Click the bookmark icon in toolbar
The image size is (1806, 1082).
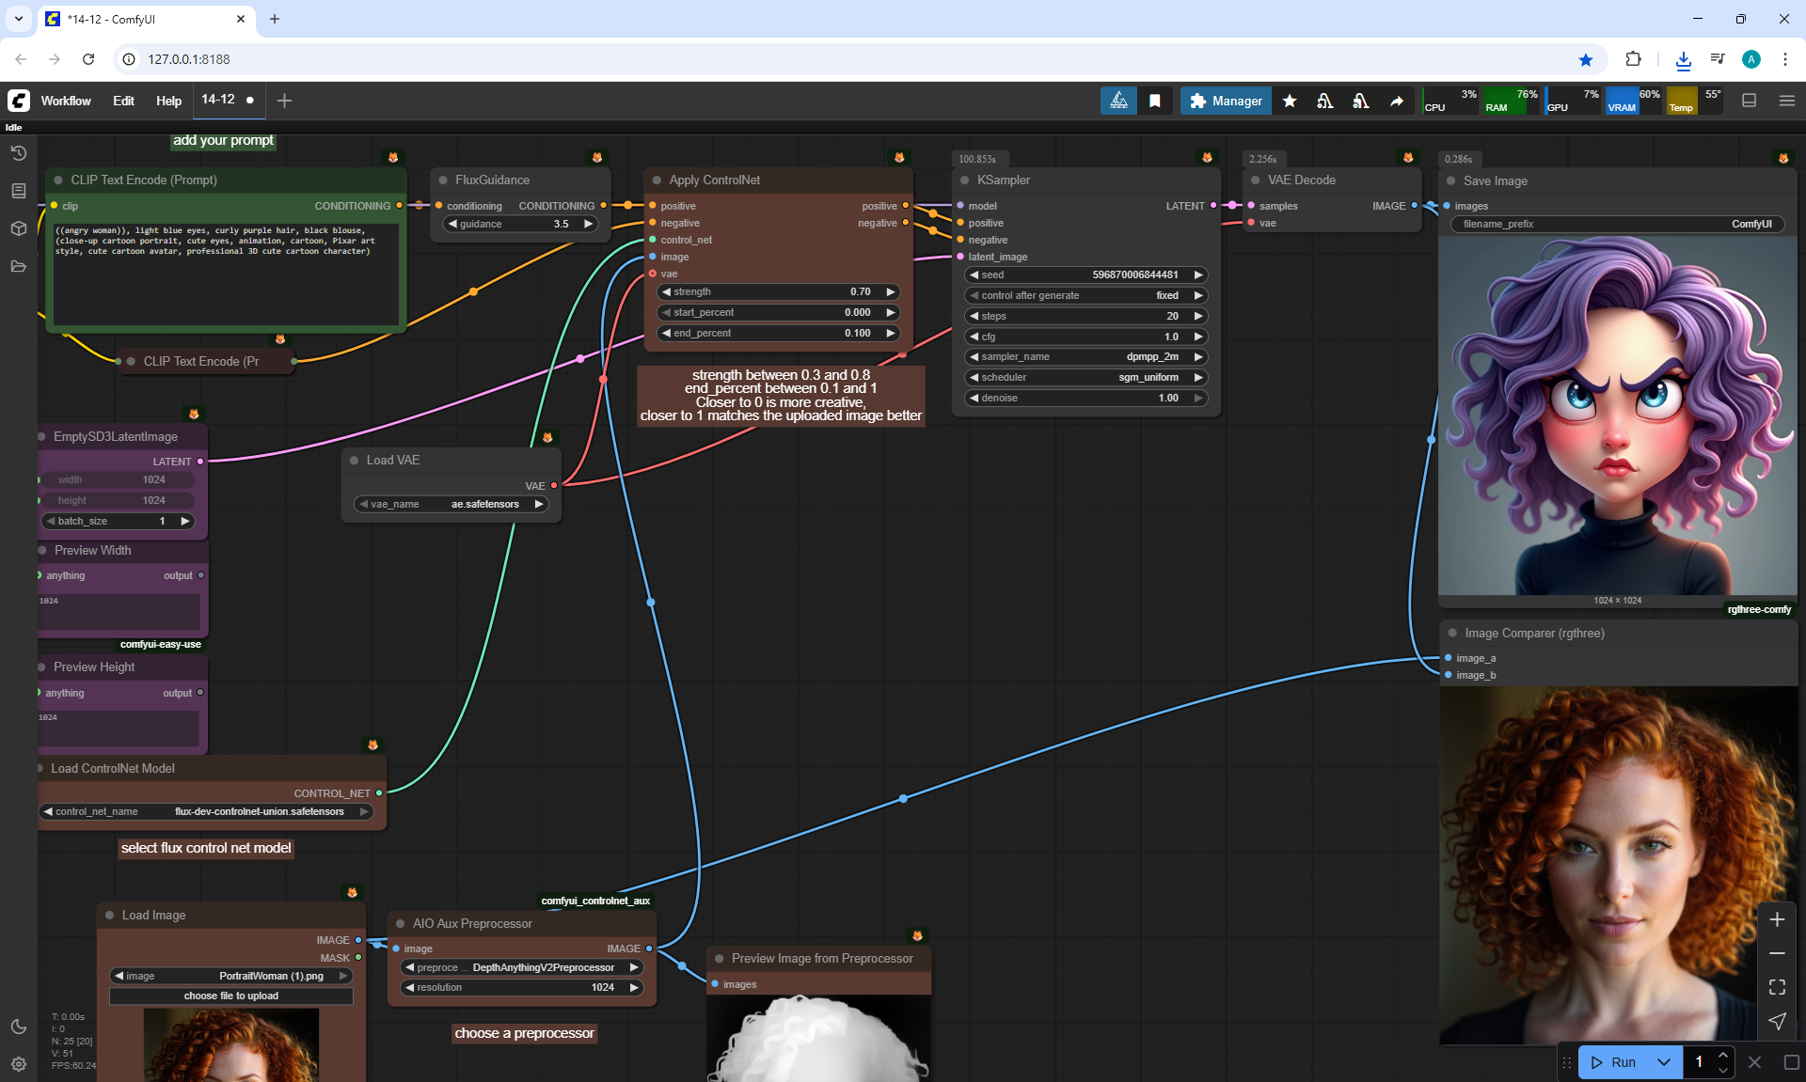coord(1155,101)
